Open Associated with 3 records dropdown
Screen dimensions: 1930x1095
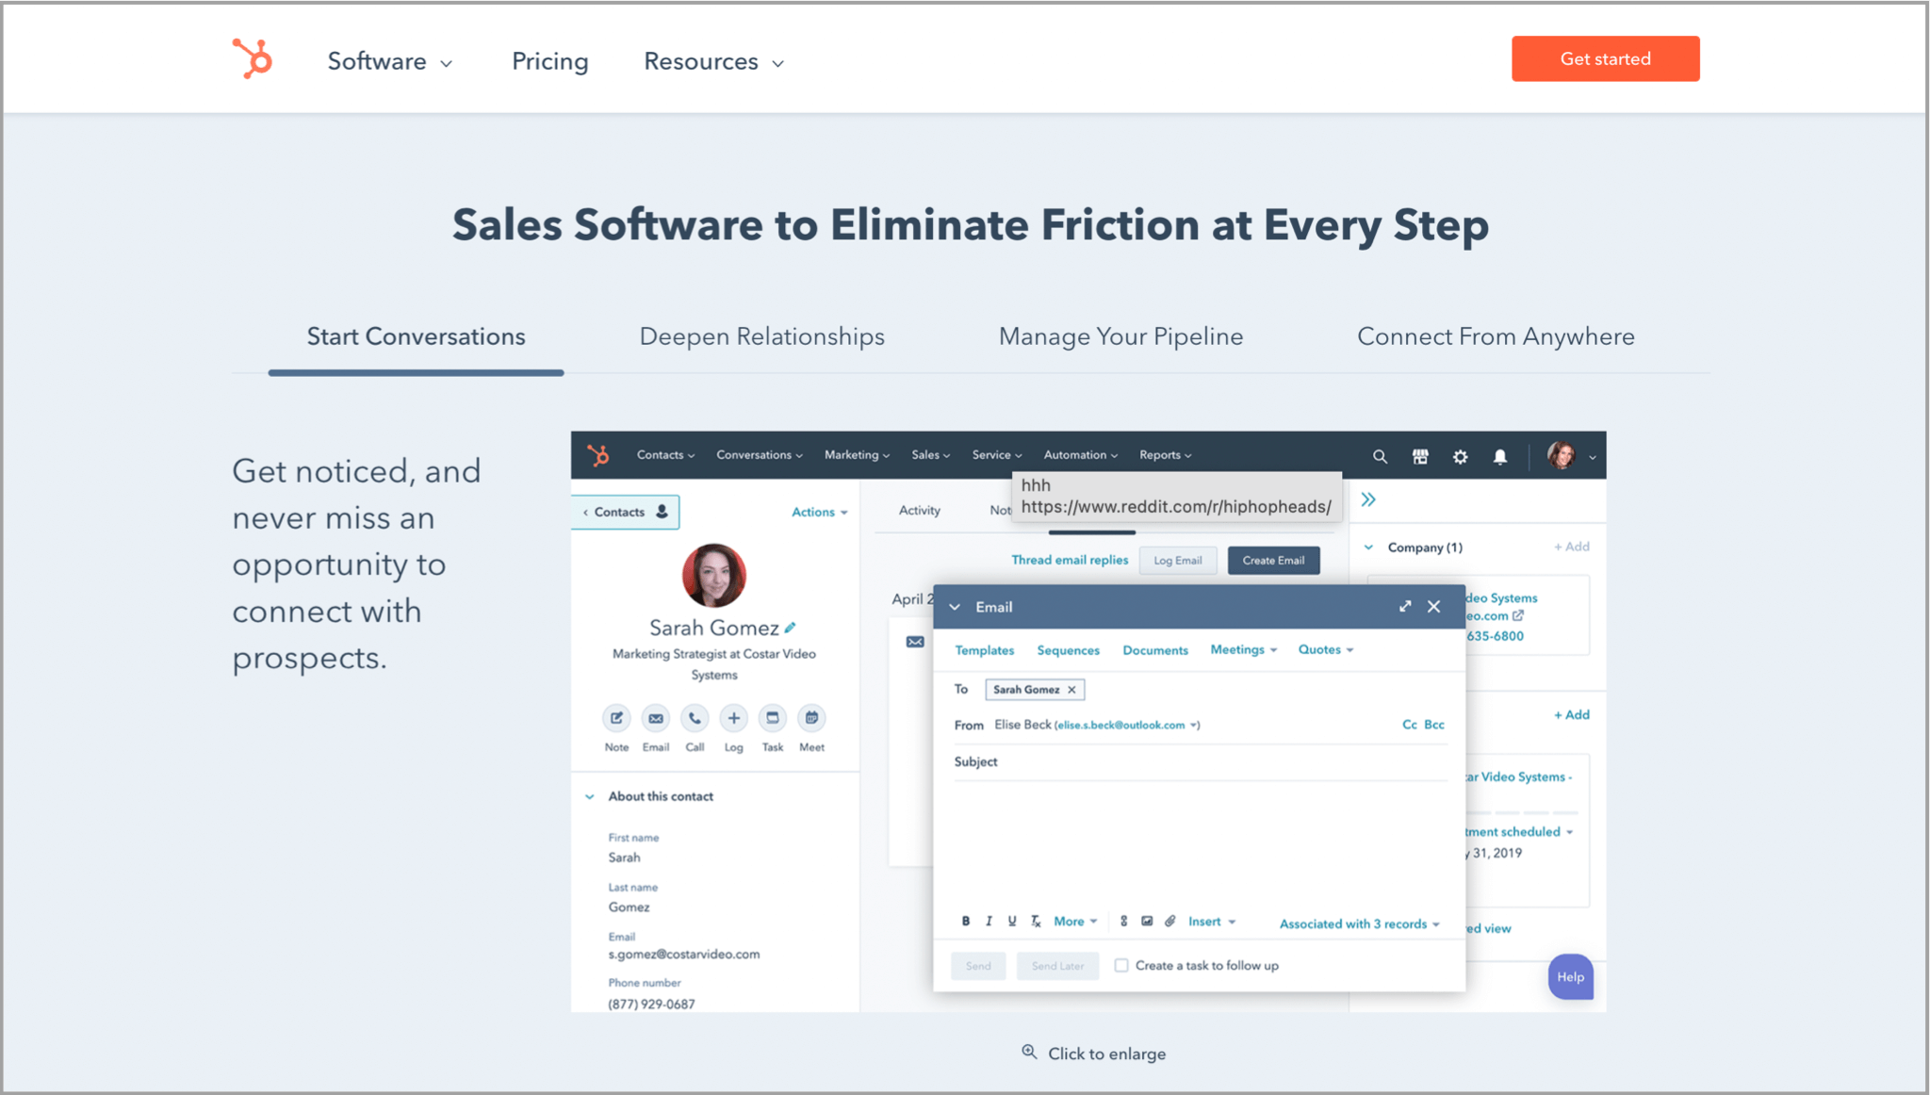tap(1359, 923)
